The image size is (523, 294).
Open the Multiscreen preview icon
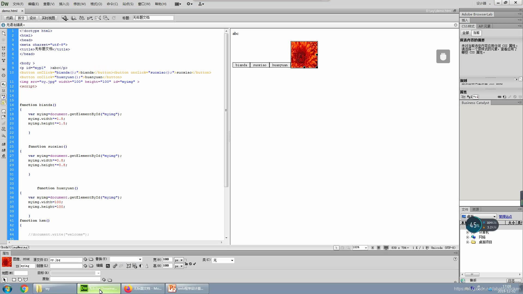click(x=65, y=18)
